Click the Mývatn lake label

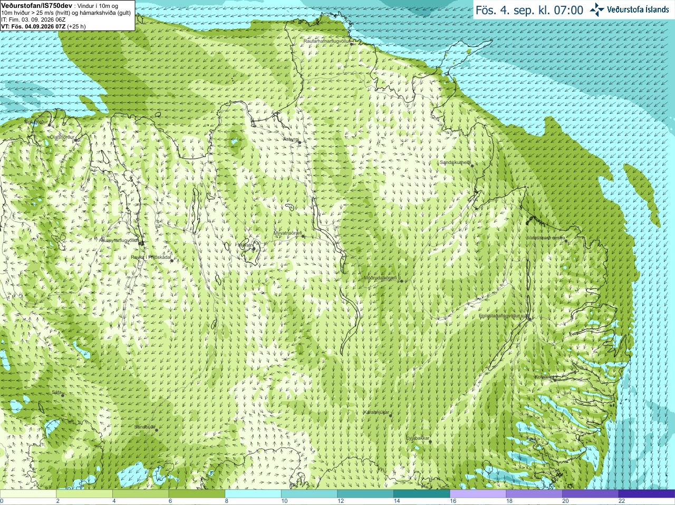pos(246,245)
